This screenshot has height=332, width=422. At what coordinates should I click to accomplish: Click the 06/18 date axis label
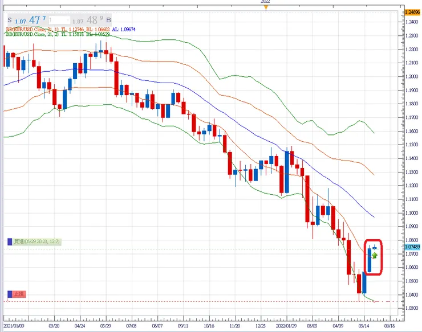click(389, 326)
